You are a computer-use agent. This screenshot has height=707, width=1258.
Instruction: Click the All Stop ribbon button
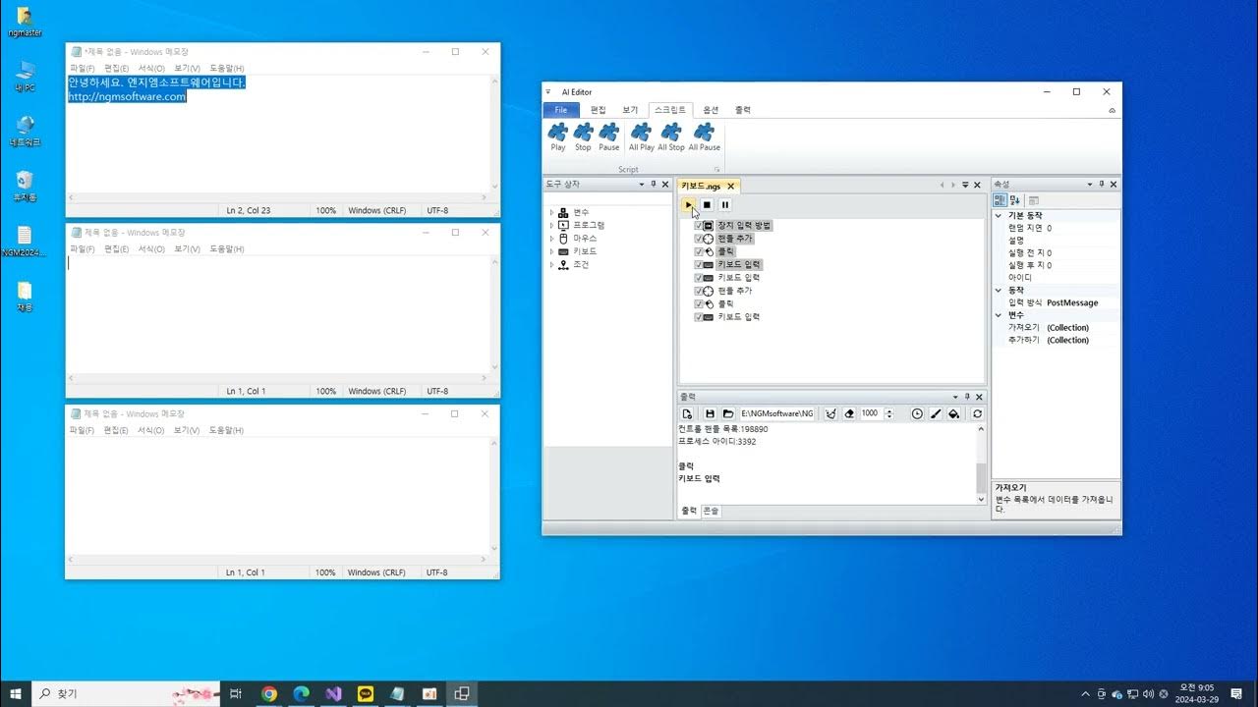[671, 137]
